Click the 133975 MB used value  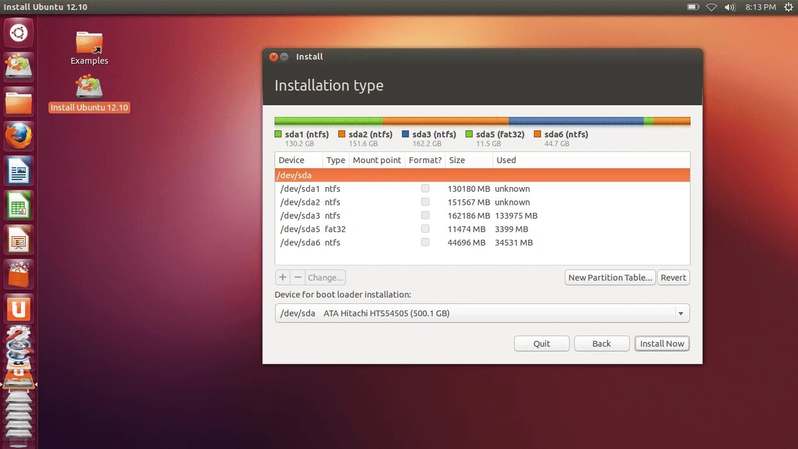(516, 215)
